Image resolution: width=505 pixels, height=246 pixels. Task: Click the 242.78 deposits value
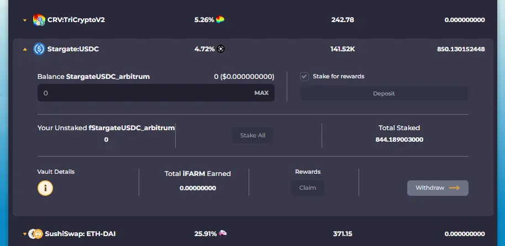click(343, 20)
